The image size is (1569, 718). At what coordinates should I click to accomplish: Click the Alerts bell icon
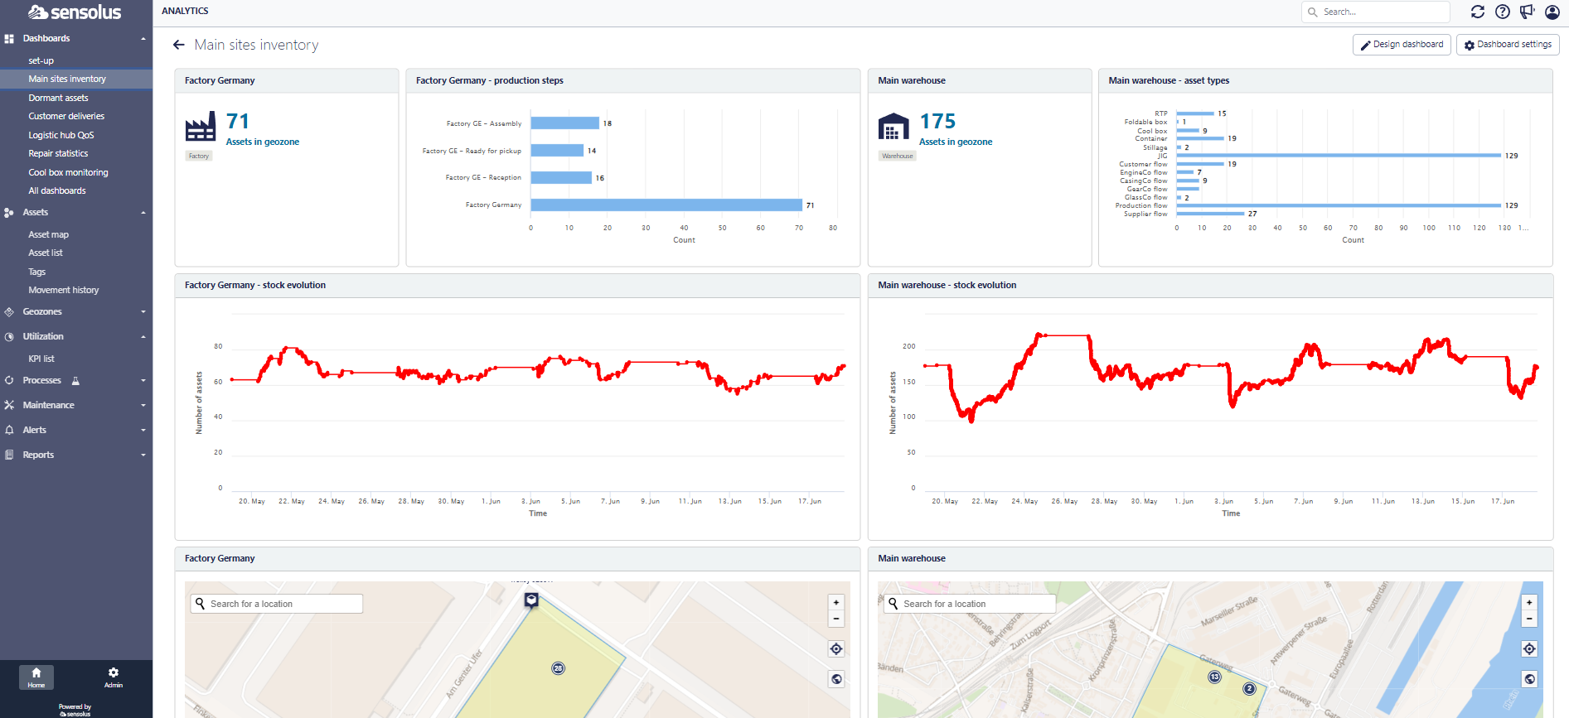[x=9, y=431]
